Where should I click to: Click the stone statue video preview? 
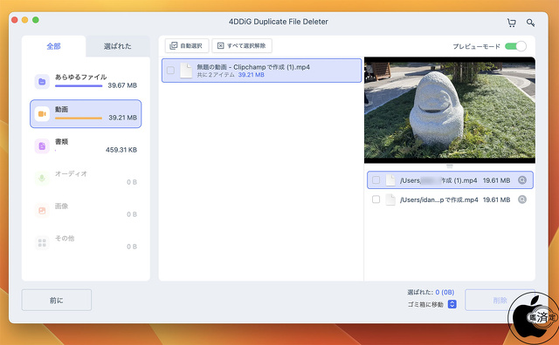450,110
